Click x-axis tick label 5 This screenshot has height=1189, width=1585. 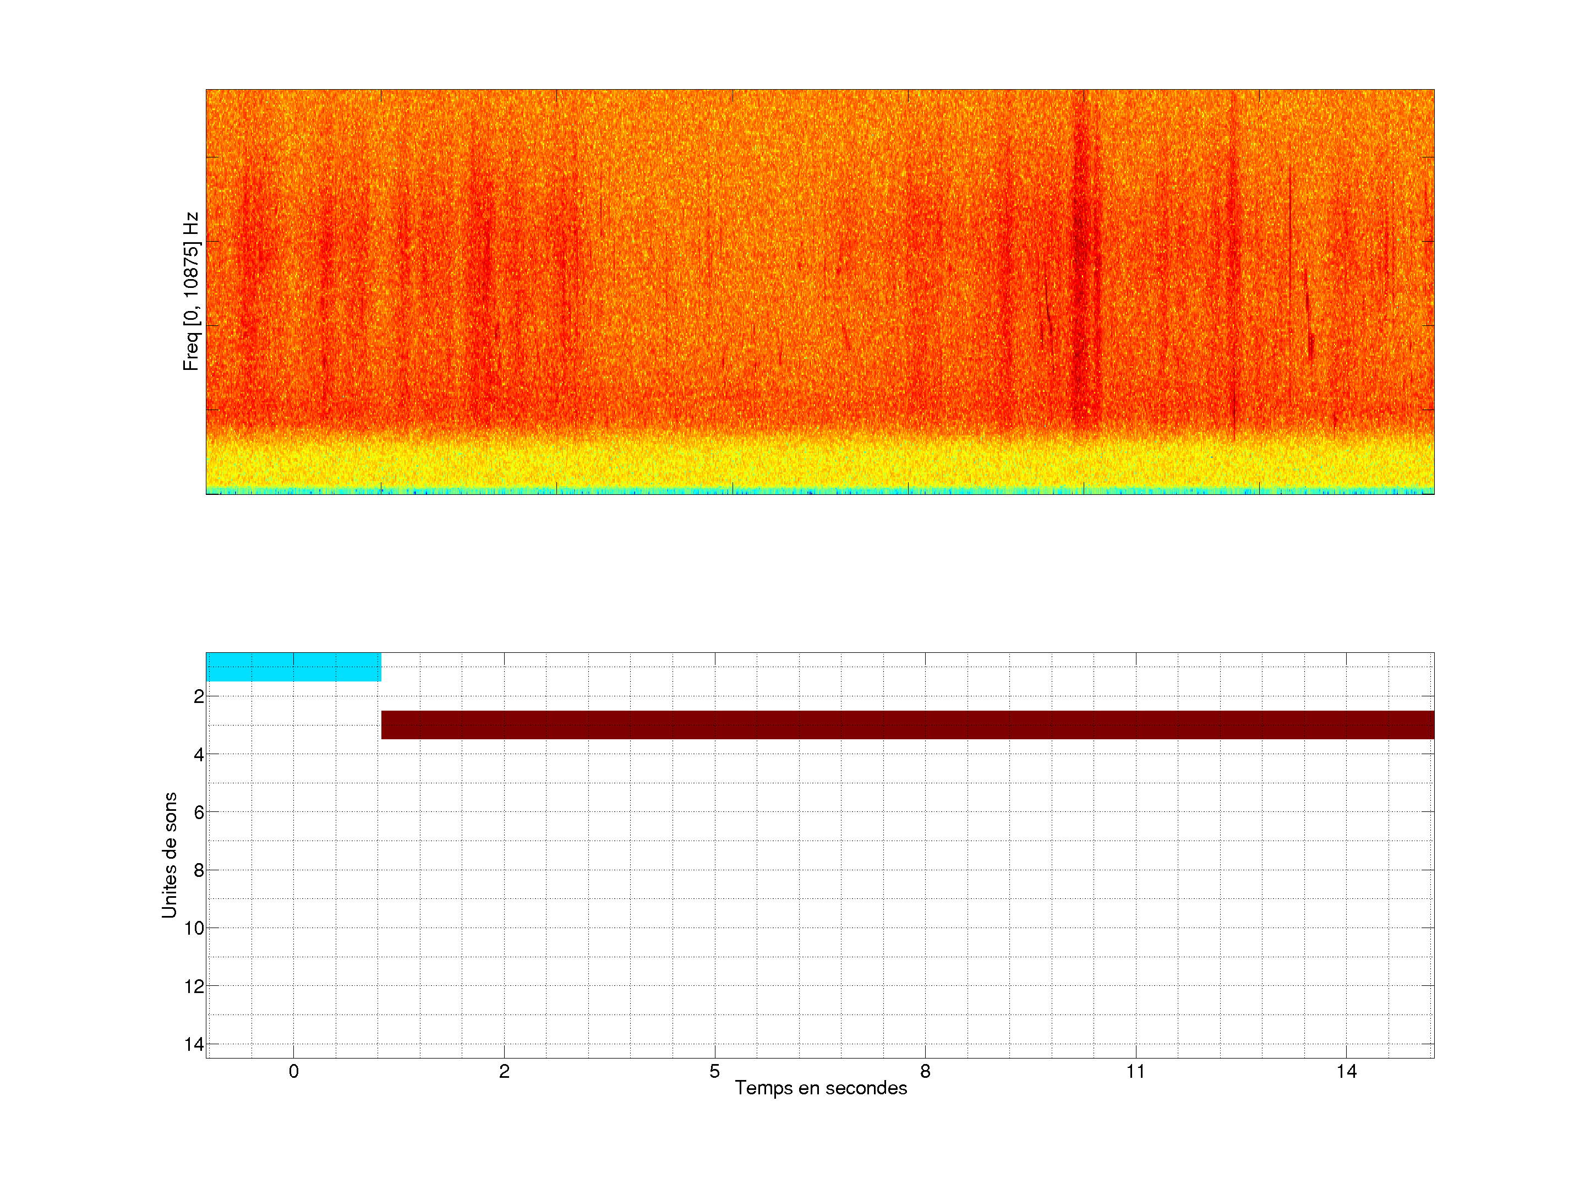coord(714,1071)
